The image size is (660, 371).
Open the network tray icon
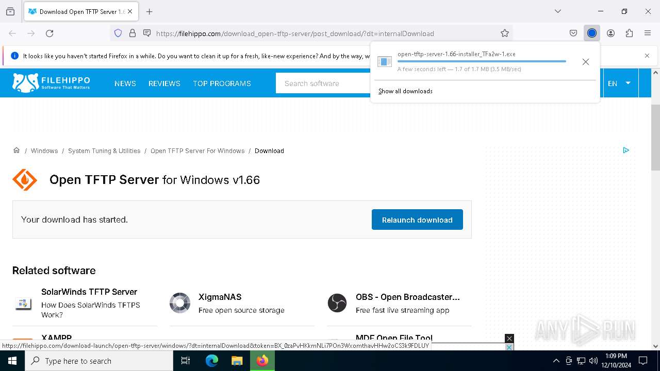click(x=581, y=361)
